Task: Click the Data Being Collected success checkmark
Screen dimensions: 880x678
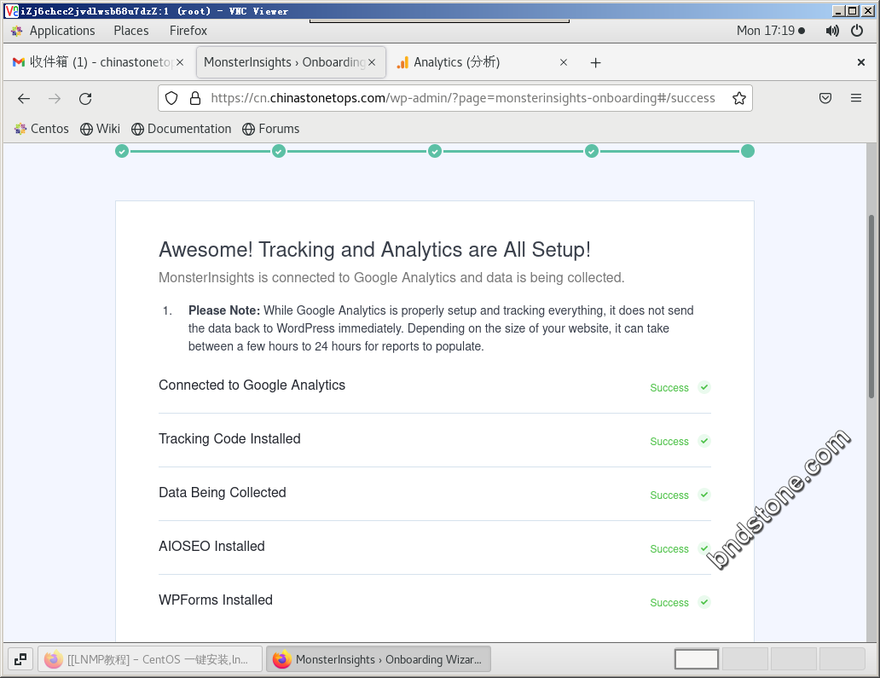Action: (704, 495)
